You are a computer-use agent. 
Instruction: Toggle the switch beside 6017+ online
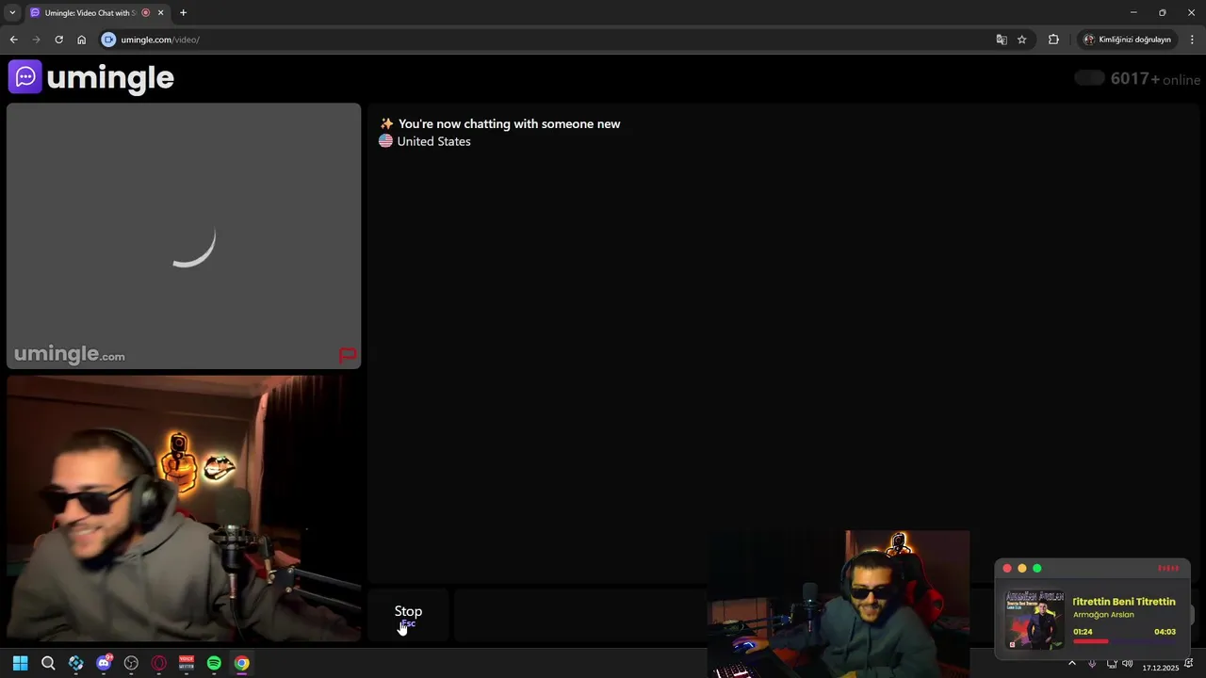point(1089,78)
